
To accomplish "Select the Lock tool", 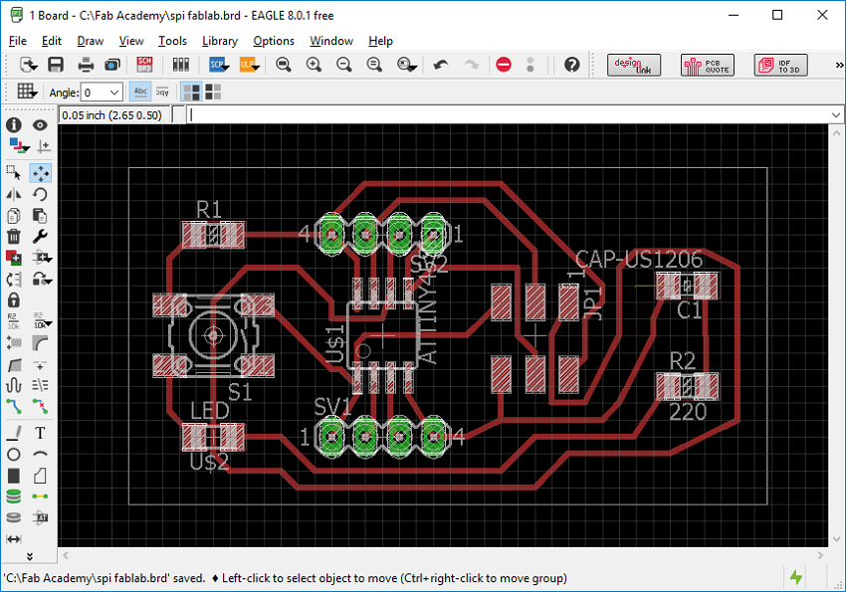I will pos(14,299).
